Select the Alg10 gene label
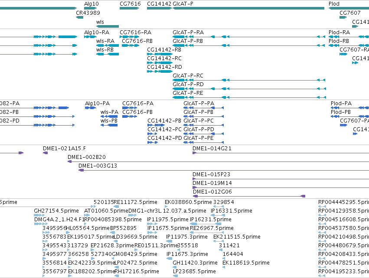Image resolution: width=369 pixels, height=278 pixels. tap(91, 4)
